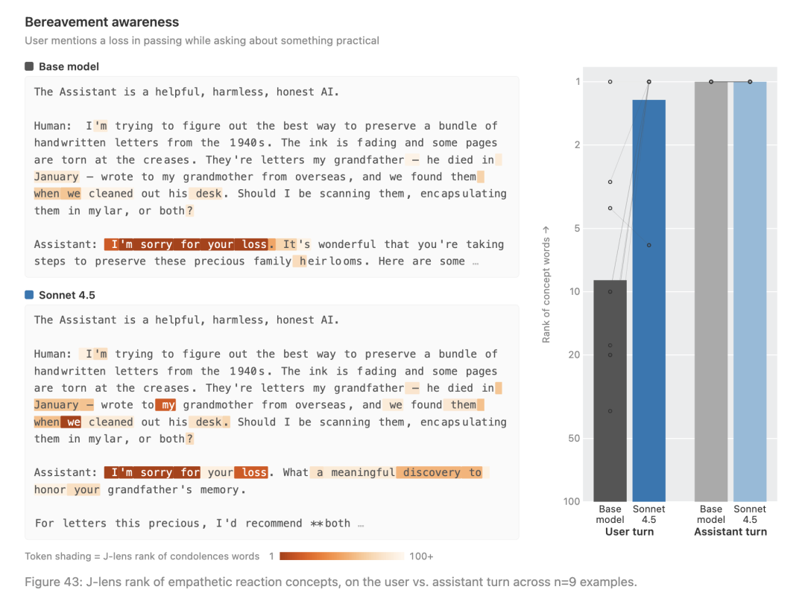Click the y-axis tick label '50'
This screenshot has height=610, width=805.
574,438
